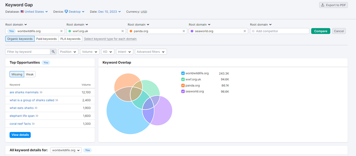Click the 243.3K value beside worldwildlife.org

pyautogui.click(x=224, y=73)
